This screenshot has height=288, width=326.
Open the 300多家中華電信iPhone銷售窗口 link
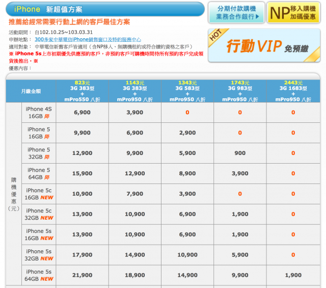click(88, 39)
